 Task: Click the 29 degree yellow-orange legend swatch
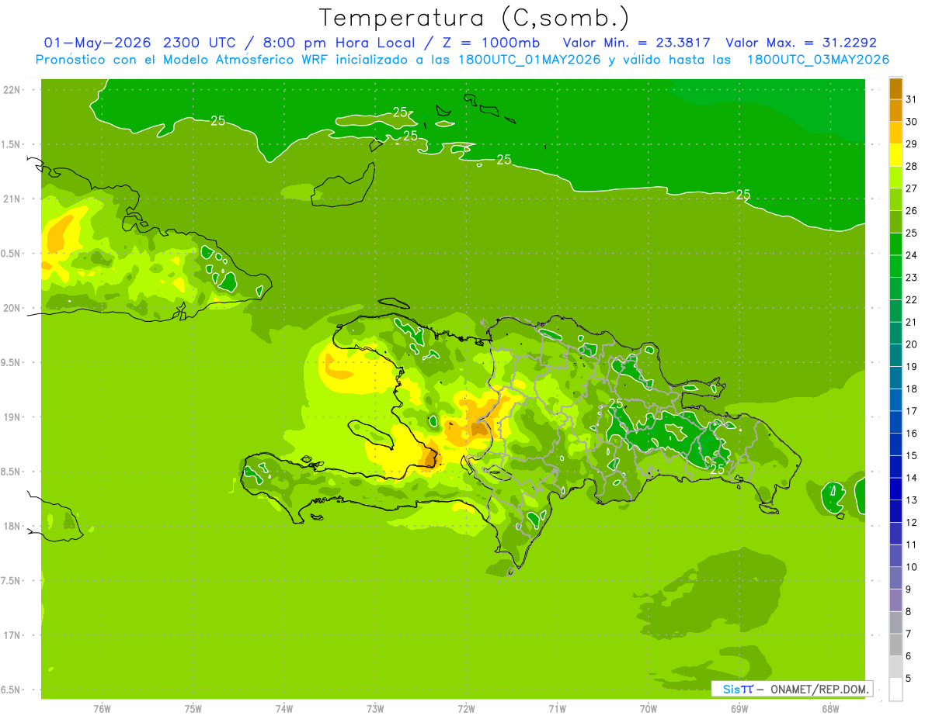[895, 133]
